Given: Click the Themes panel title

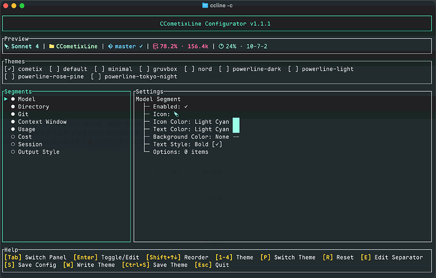Looking at the screenshot, I should point(15,61).
